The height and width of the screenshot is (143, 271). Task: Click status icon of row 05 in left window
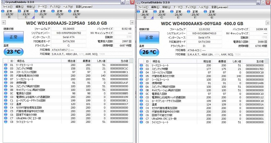coord(6,76)
